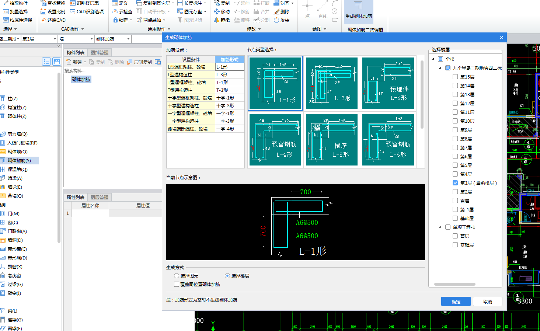The width and height of the screenshot is (540, 331).
Task: Check the 第-1层 floor checkbox
Action: [455, 209]
